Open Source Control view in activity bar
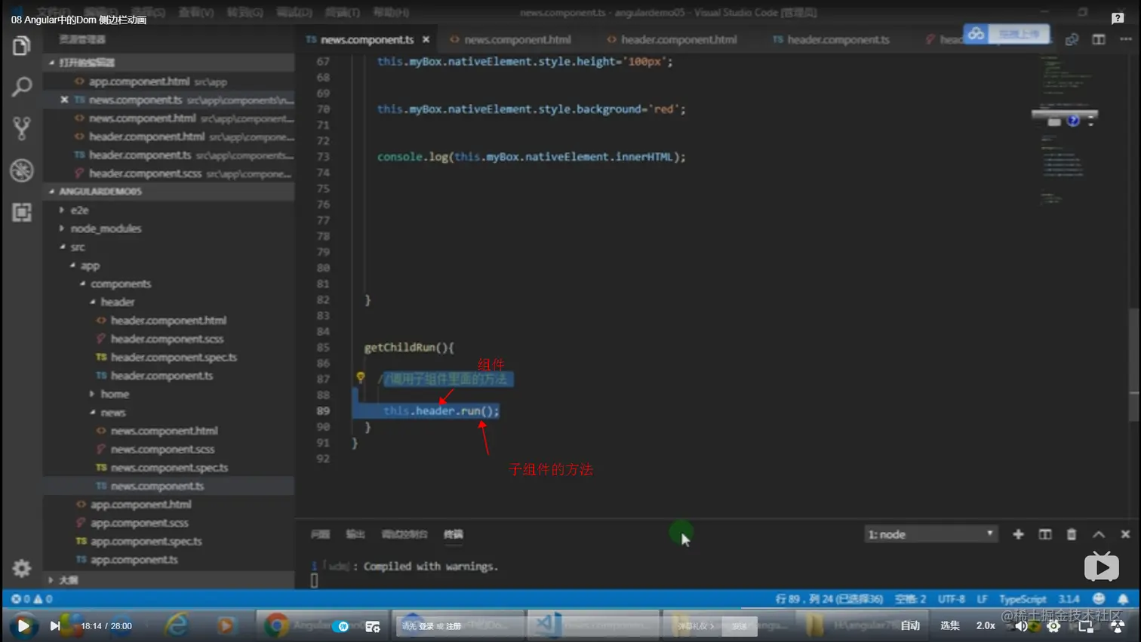Viewport: 1141px width, 642px height. (x=21, y=128)
